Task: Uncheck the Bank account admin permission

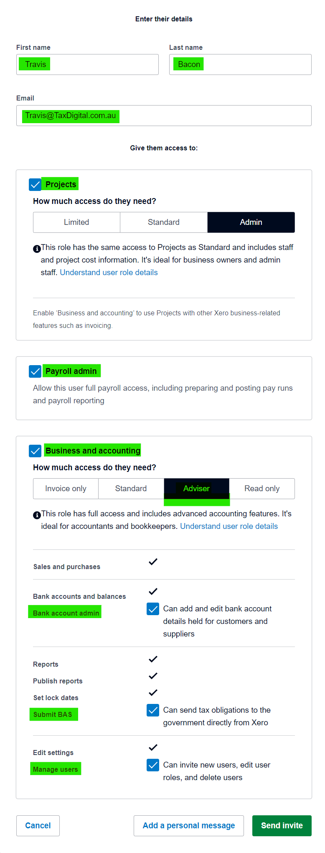Action: (153, 609)
